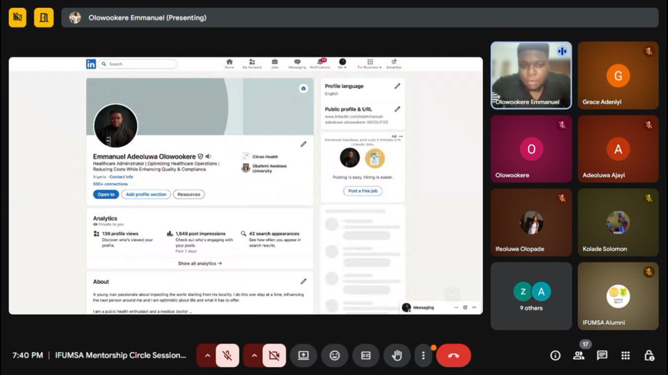Open microphone audio settings chevron
668x375 pixels.
point(207,356)
